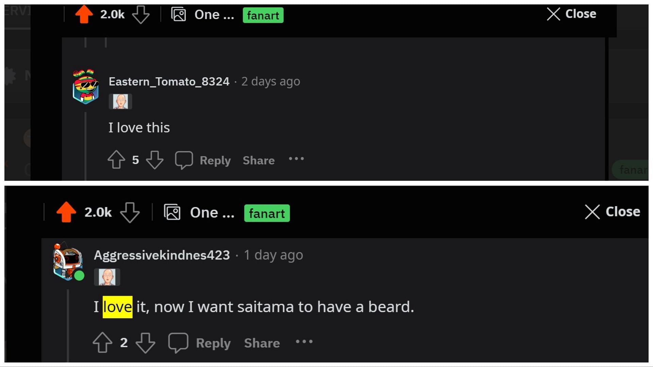Downvote the saitama beard comment
This screenshot has width=653, height=367.
point(145,343)
